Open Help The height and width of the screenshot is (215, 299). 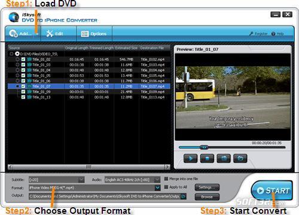point(277,33)
